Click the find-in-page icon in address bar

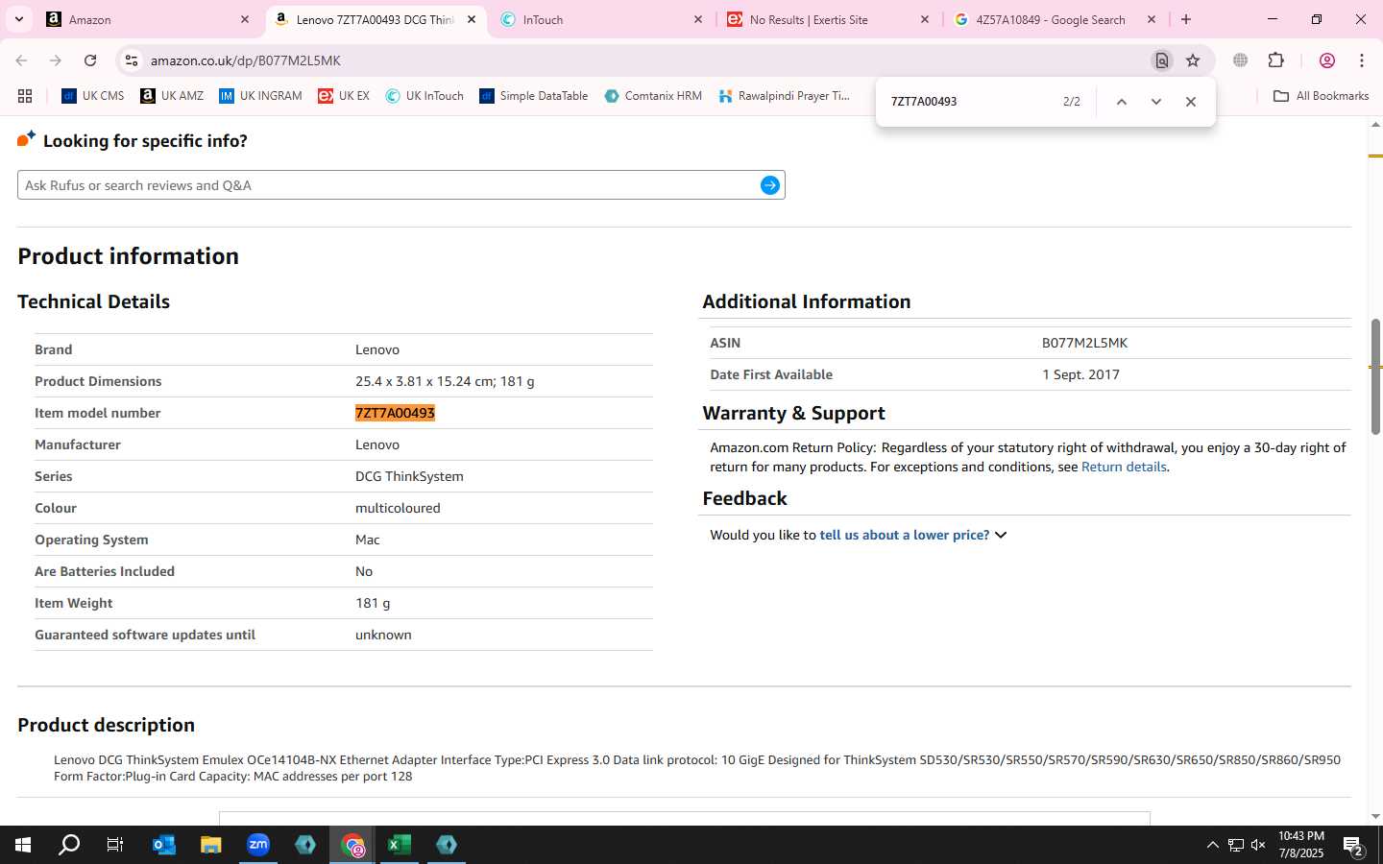coord(1162,60)
